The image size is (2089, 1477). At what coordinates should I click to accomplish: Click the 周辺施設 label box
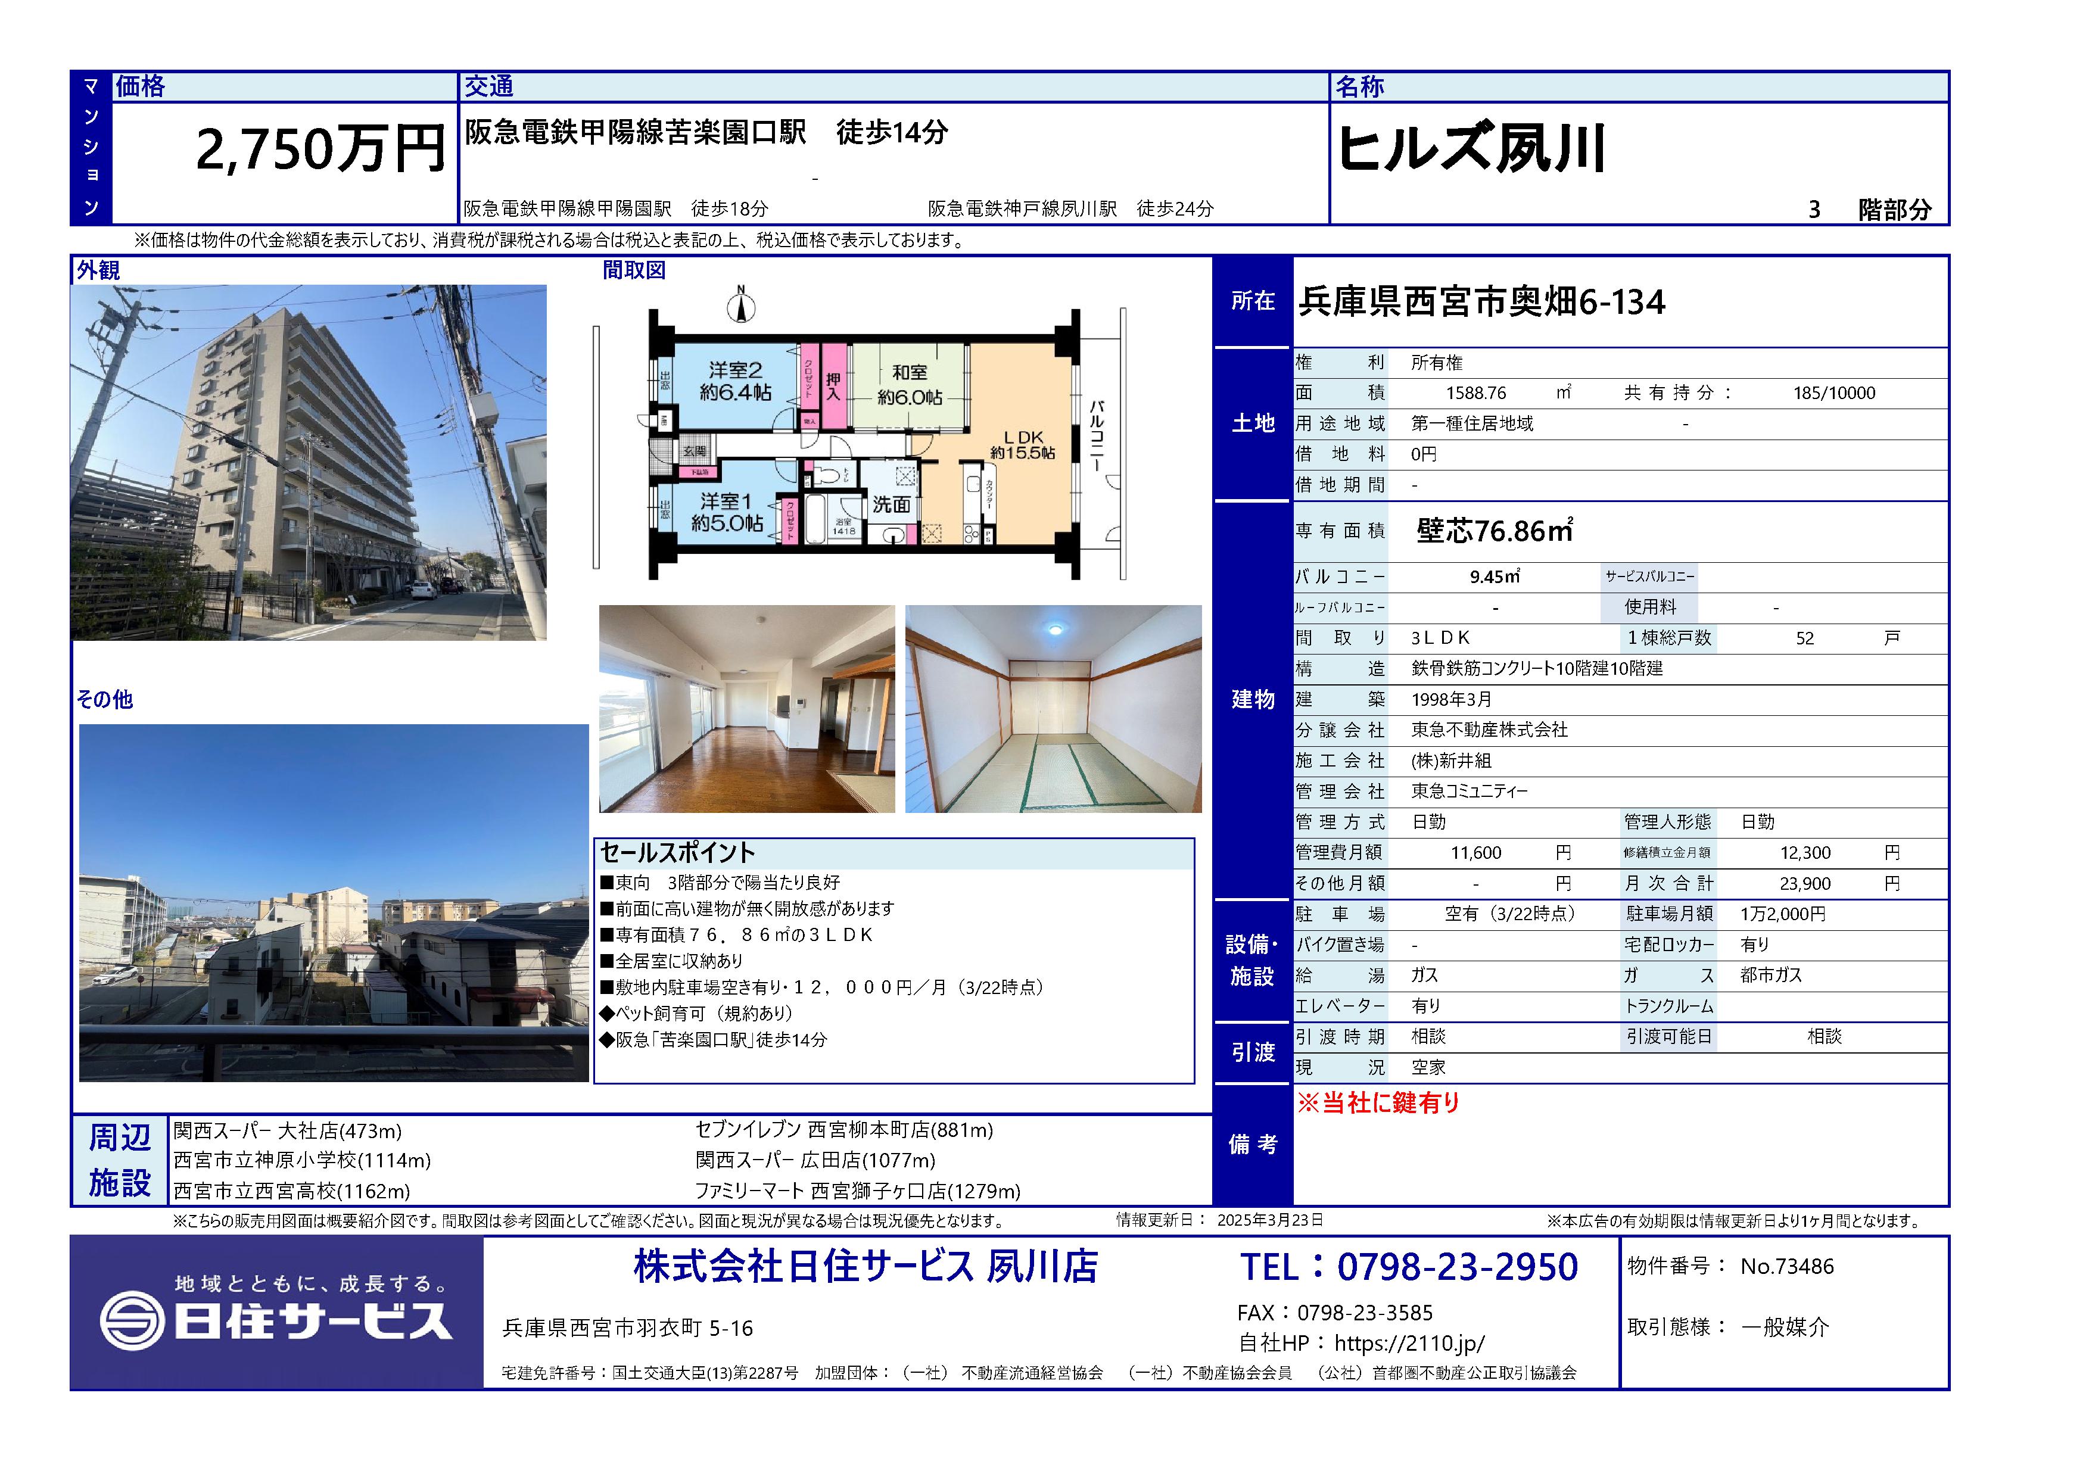(x=119, y=1160)
